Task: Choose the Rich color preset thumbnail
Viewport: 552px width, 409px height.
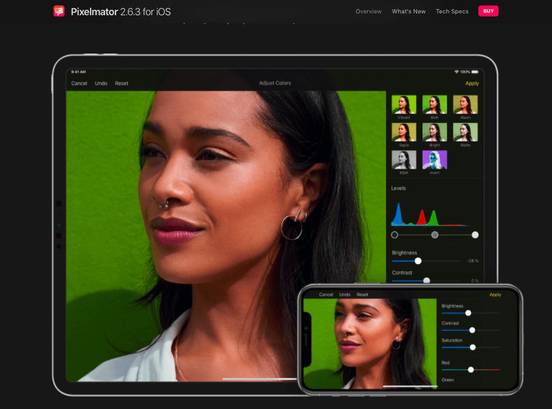Action: [x=435, y=105]
